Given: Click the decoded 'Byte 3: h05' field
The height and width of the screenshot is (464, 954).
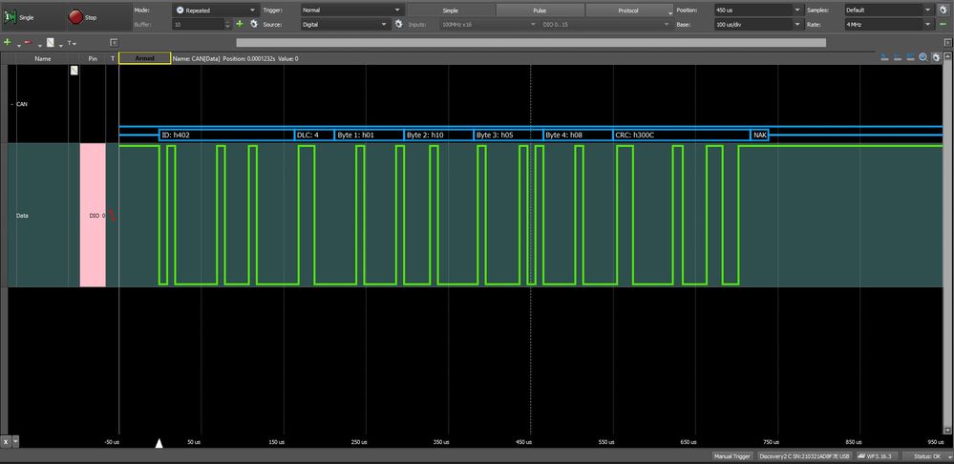Looking at the screenshot, I should click(508, 135).
